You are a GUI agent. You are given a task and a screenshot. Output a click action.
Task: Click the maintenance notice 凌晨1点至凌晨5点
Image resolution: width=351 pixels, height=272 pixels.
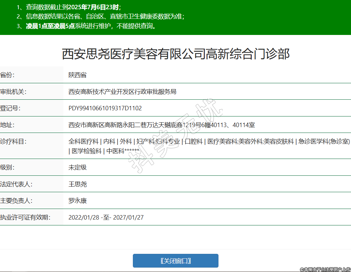(50, 26)
